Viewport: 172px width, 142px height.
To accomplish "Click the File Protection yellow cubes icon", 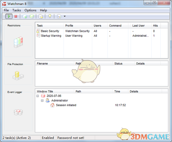I will pyautogui.click(x=18, y=76).
